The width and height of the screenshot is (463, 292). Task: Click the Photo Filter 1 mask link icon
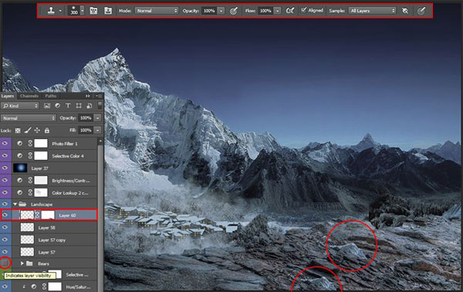pyautogui.click(x=30, y=144)
